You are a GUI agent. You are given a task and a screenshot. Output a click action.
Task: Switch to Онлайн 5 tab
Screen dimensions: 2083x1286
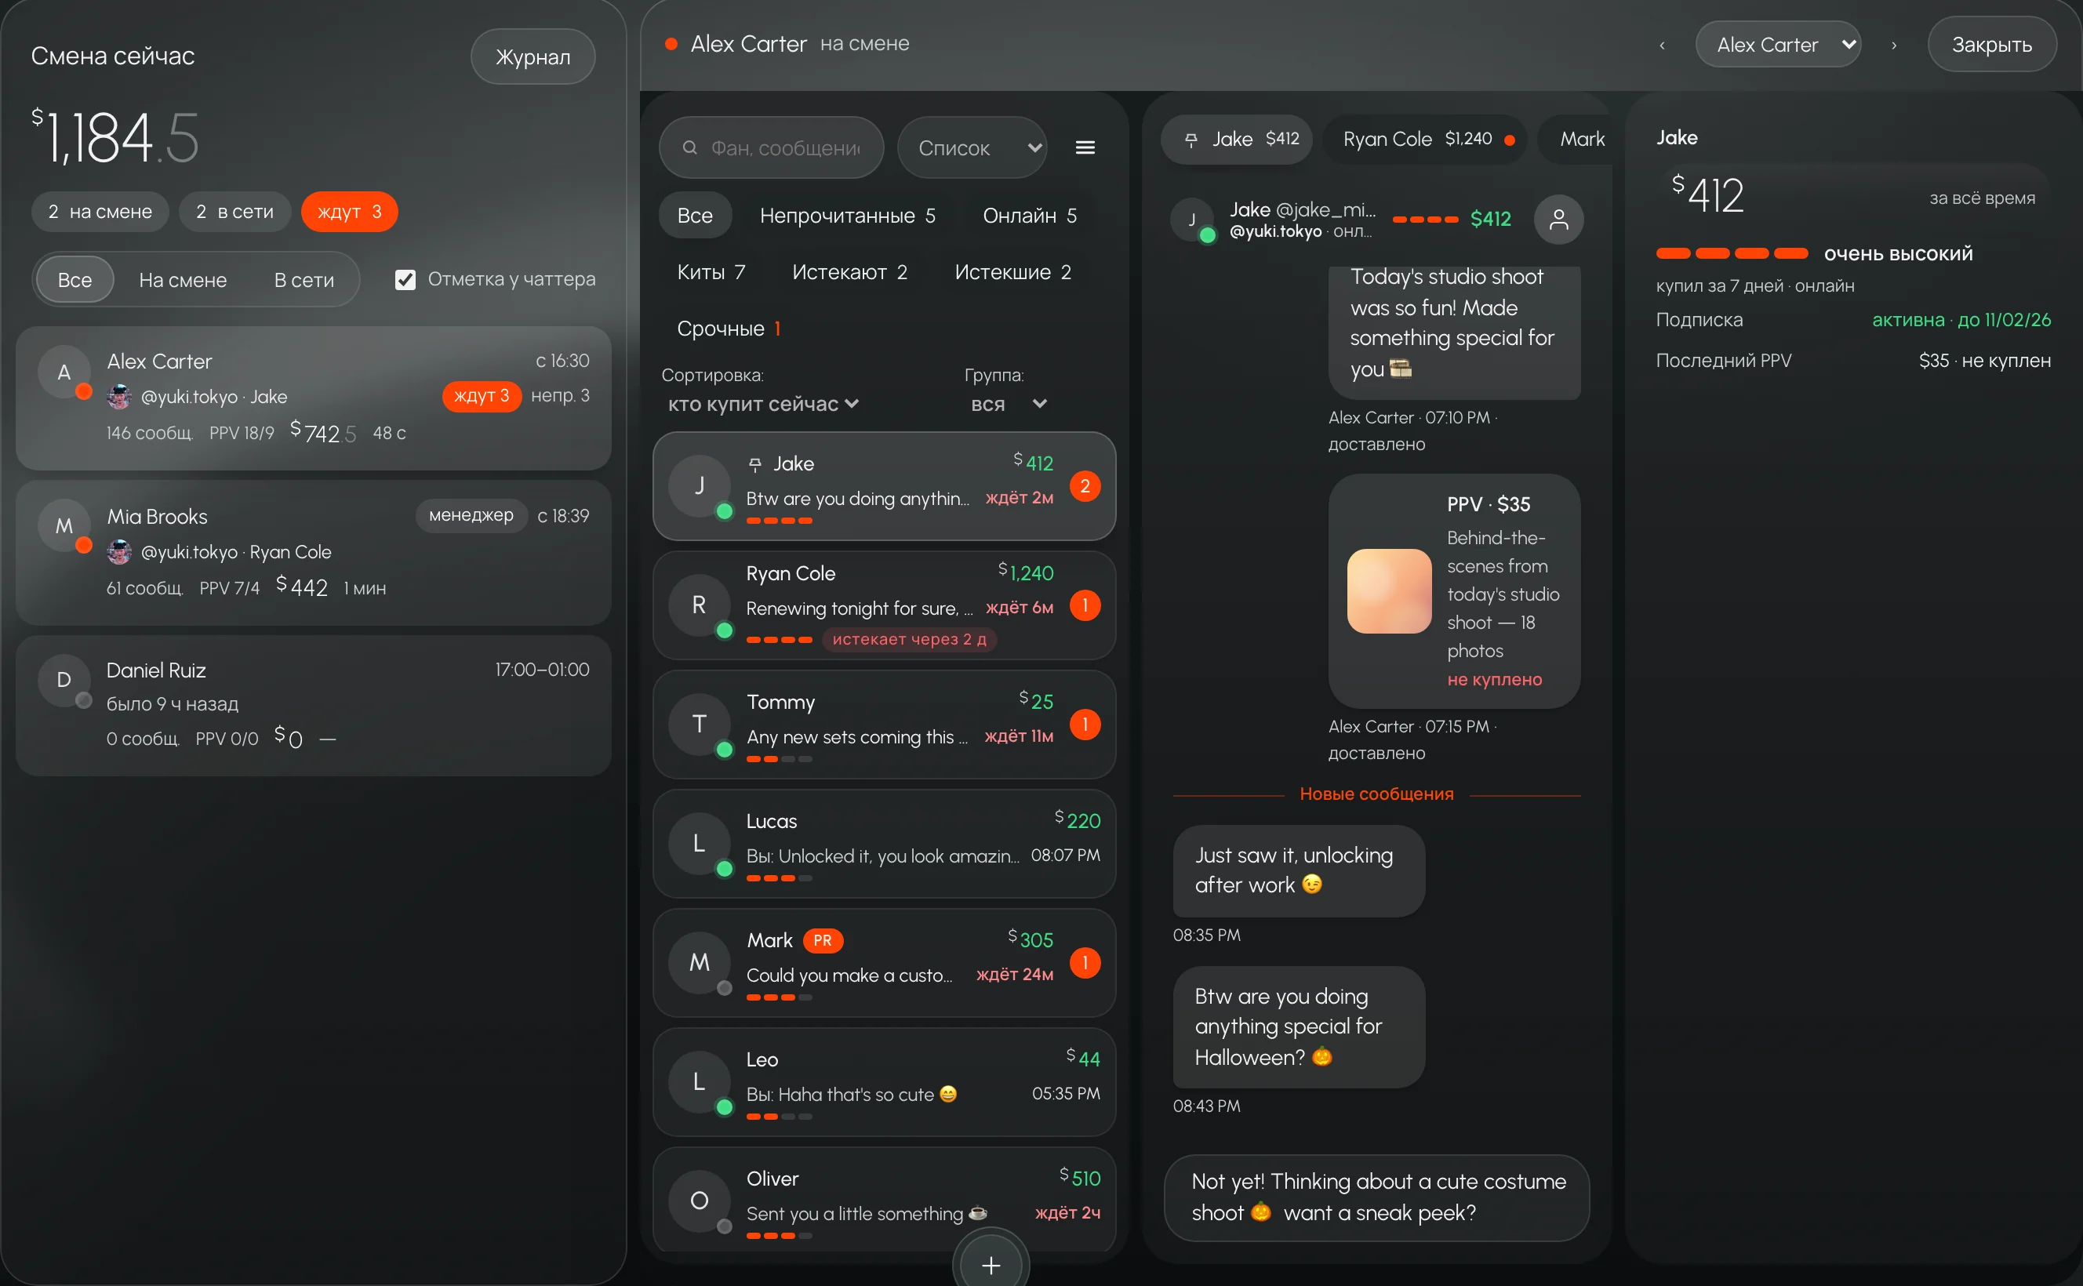click(x=1029, y=215)
